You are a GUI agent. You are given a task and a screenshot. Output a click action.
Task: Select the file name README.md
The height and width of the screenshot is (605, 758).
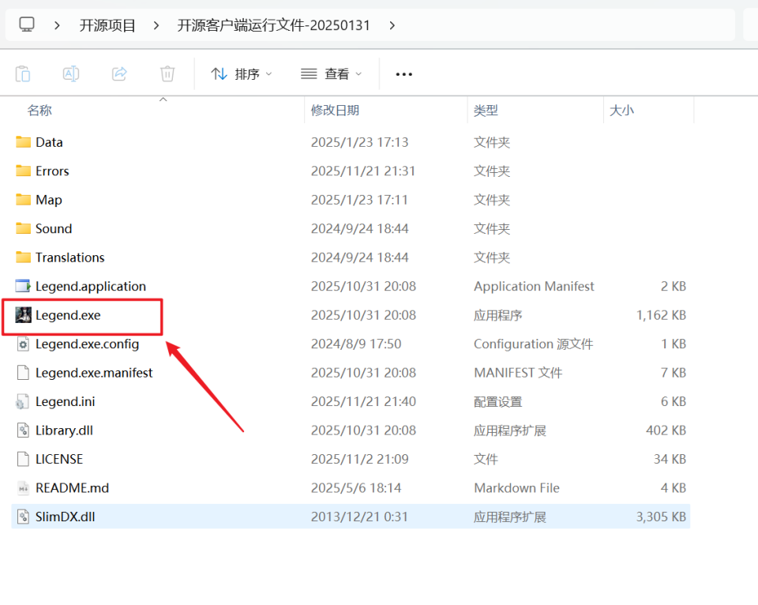pyautogui.click(x=73, y=488)
